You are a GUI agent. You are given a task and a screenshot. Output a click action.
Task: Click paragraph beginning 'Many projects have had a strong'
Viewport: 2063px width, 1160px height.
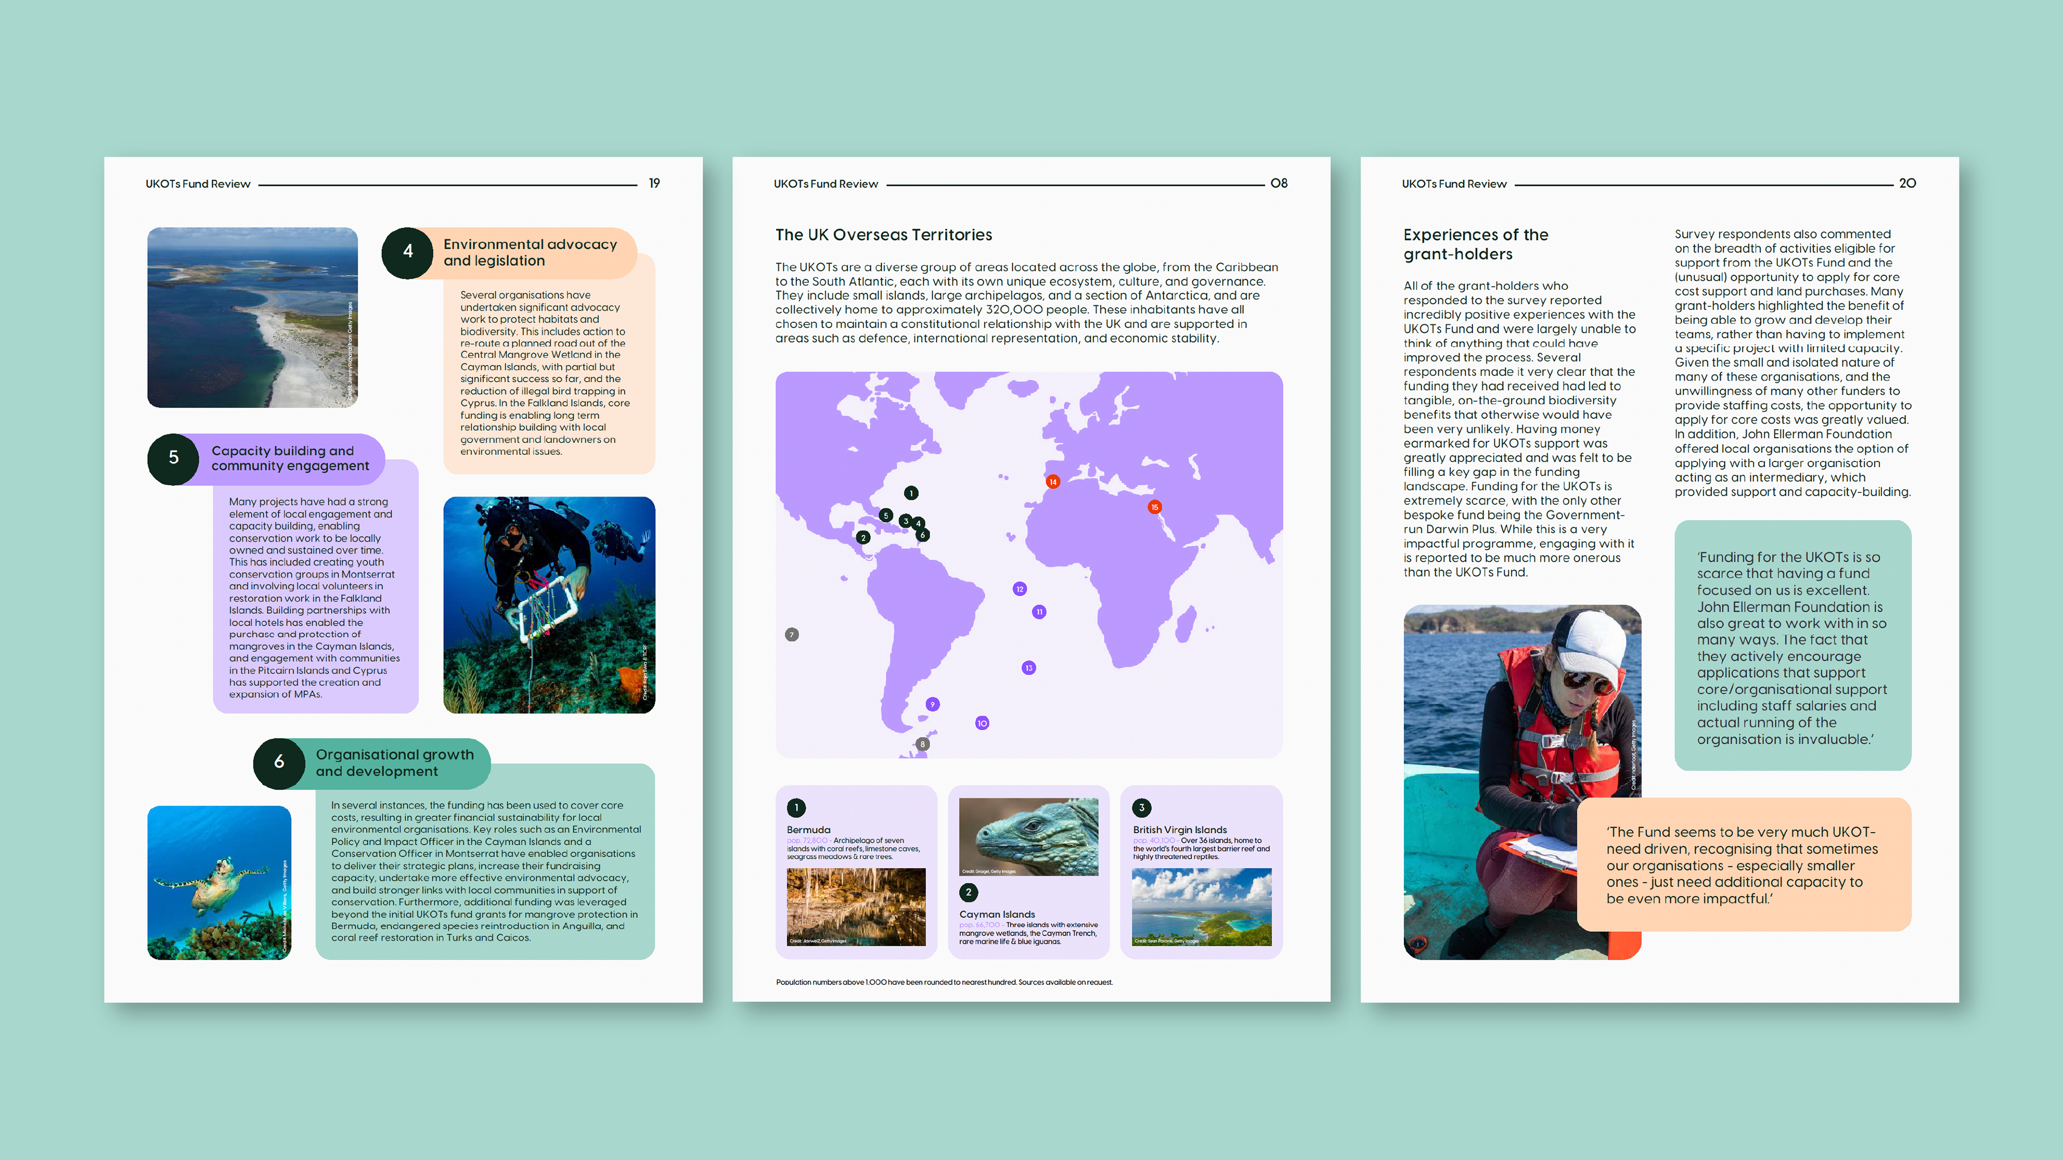point(314,598)
